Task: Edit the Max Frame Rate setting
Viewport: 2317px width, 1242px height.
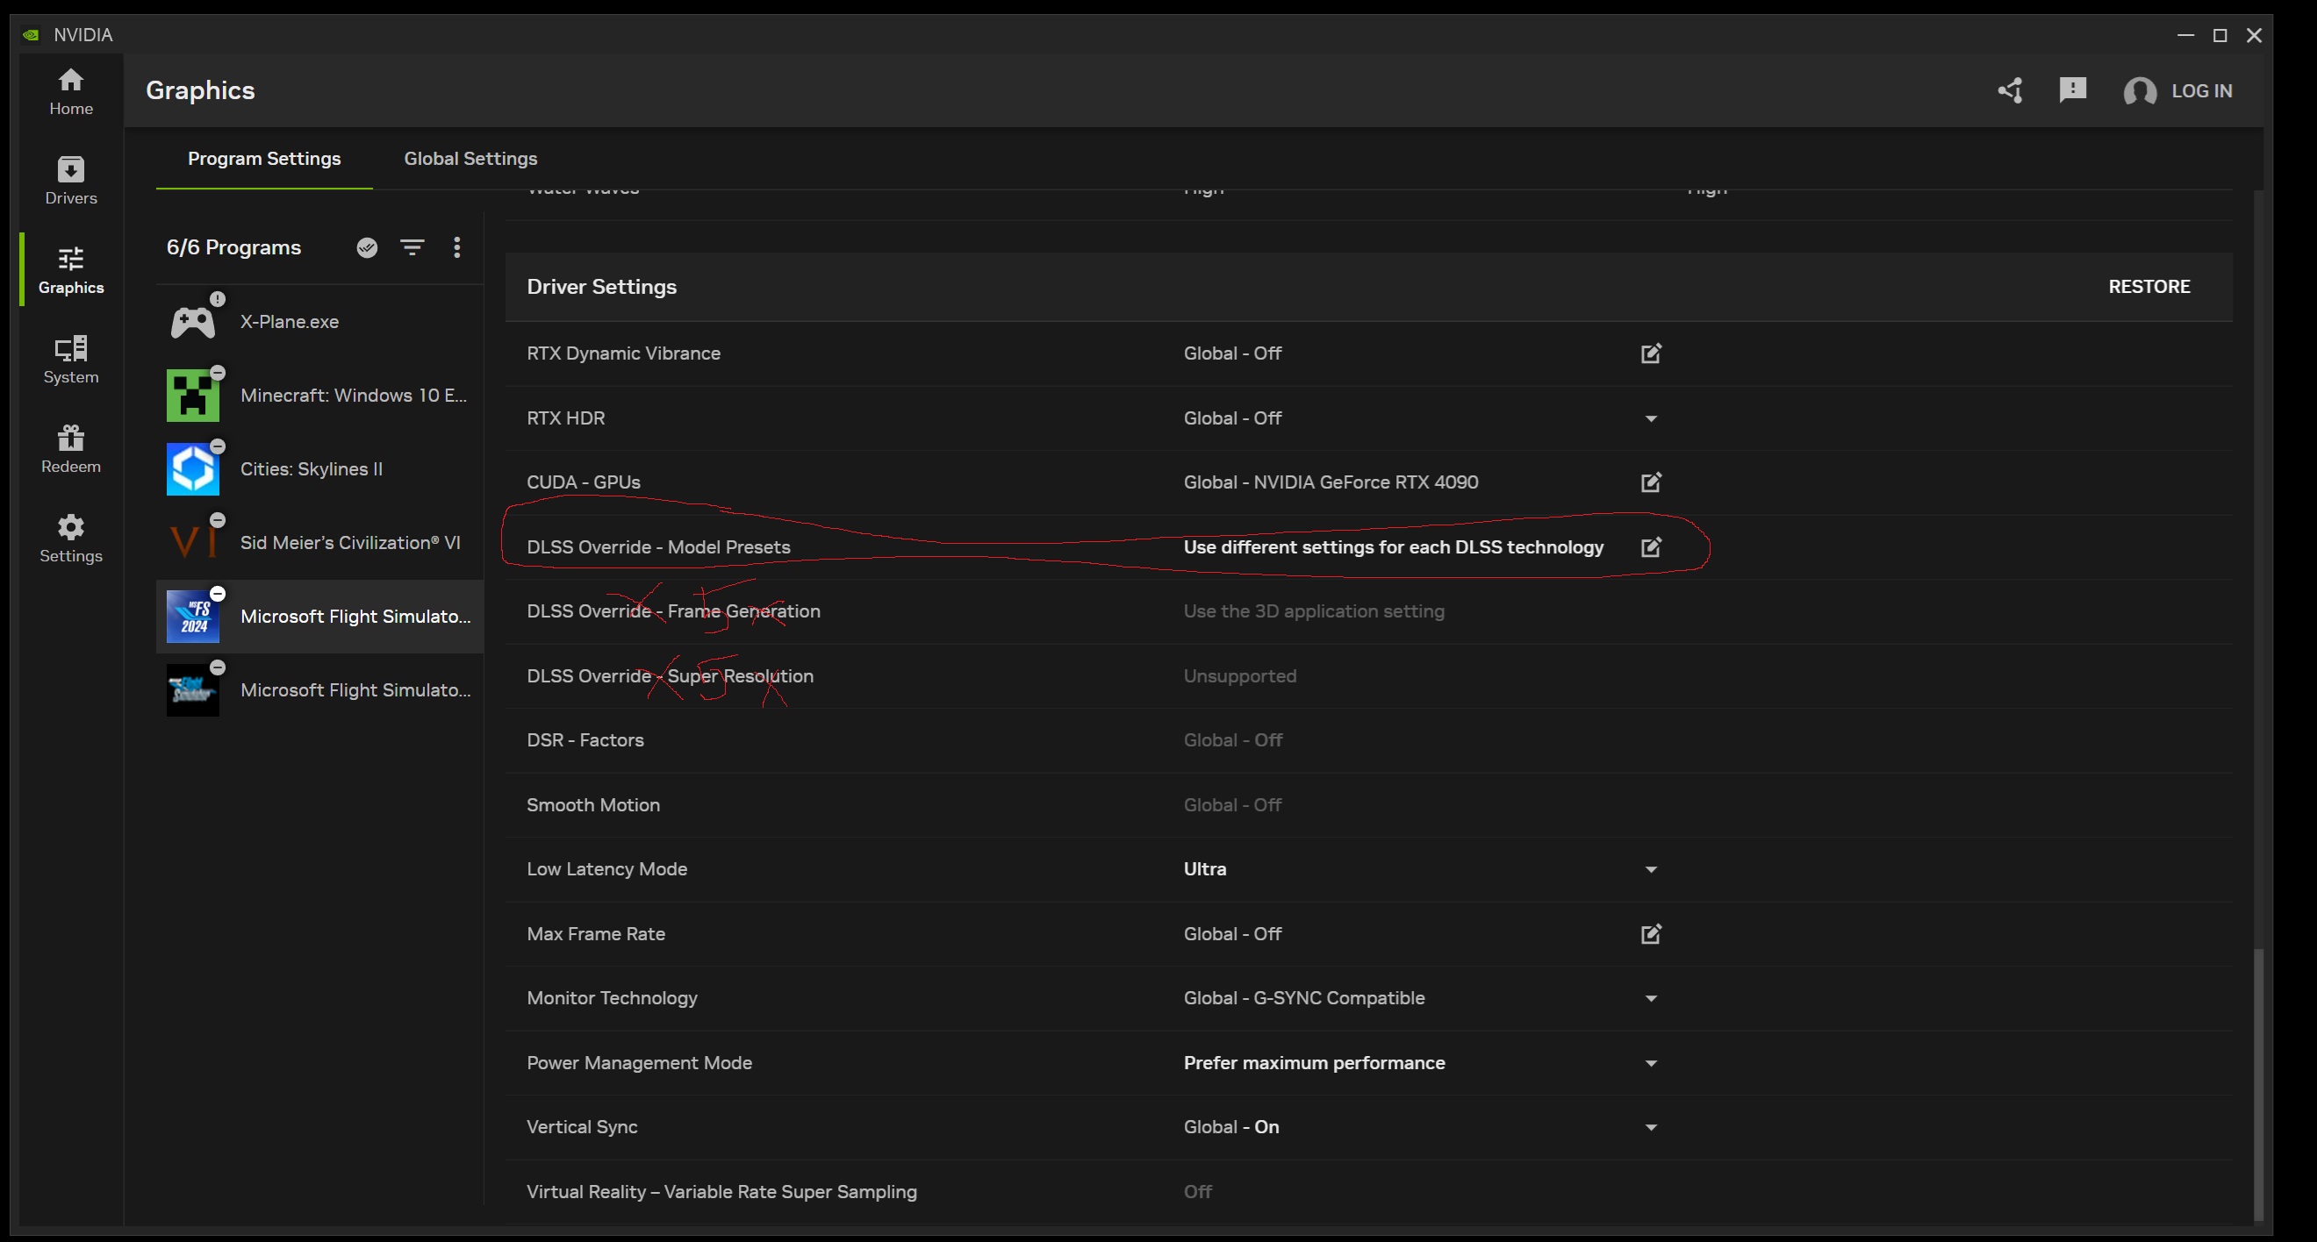Action: click(x=1651, y=935)
